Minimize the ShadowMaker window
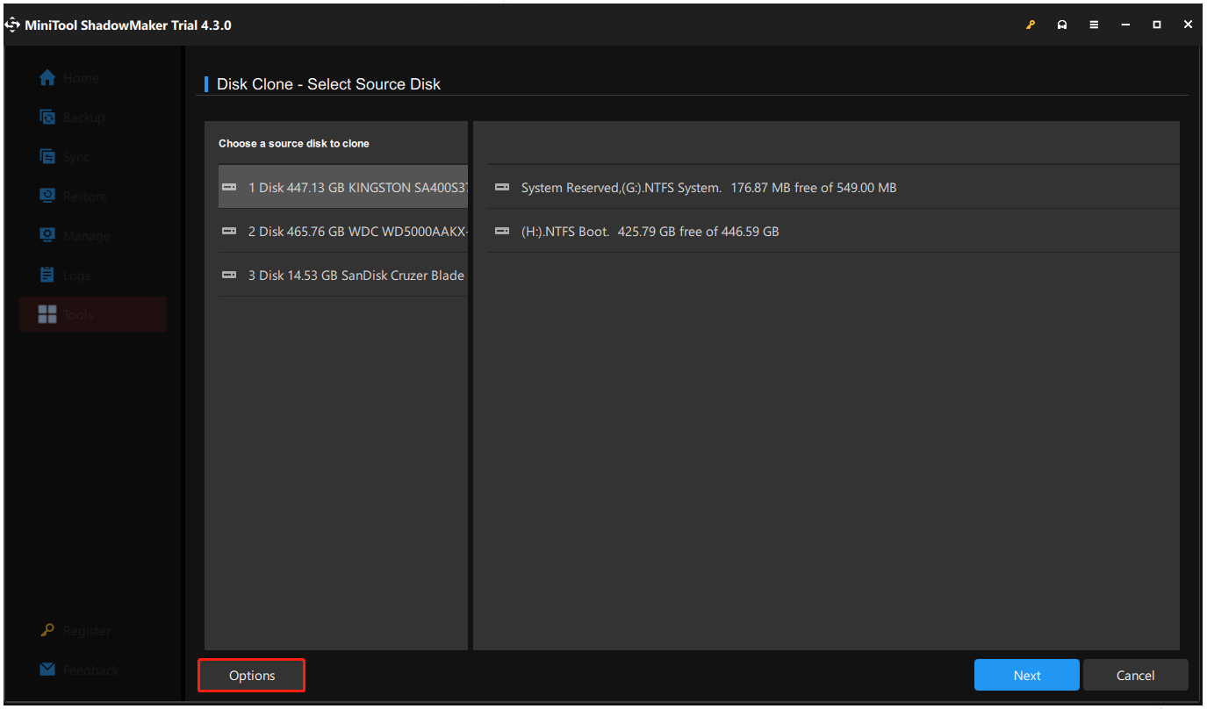 pos(1125,25)
